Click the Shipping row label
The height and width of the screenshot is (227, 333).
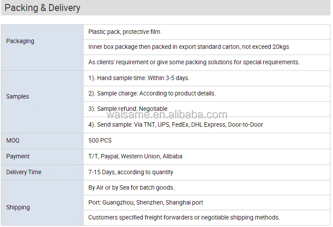tap(18, 207)
